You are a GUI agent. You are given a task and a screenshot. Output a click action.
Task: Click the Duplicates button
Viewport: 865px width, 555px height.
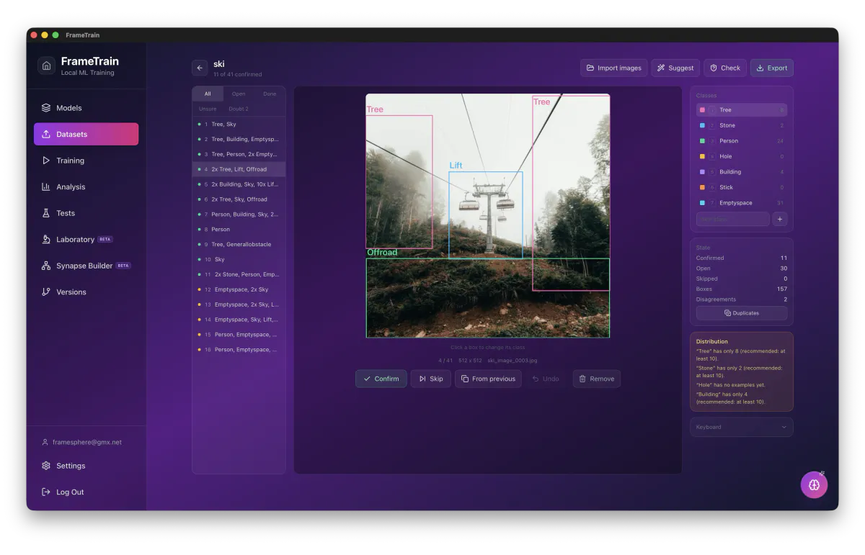[x=741, y=313]
